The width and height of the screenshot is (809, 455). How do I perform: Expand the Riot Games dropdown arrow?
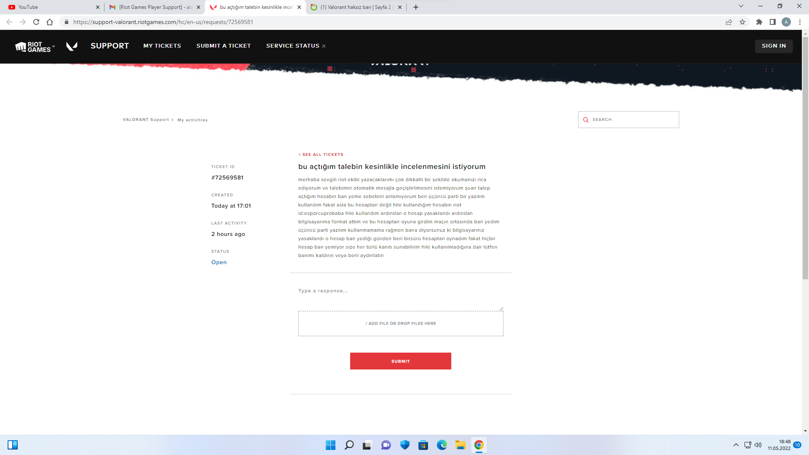(x=54, y=46)
